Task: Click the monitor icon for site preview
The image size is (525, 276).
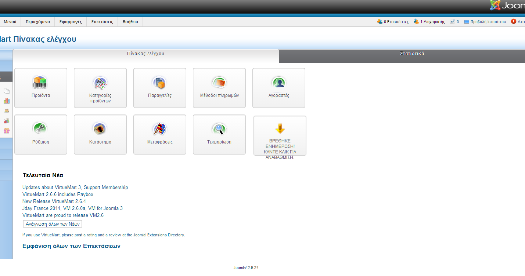Action: click(x=467, y=22)
